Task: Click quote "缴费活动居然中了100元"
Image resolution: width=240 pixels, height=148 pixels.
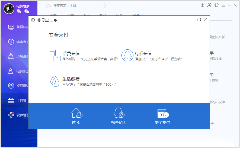Action: pyautogui.click(x=97, y=85)
